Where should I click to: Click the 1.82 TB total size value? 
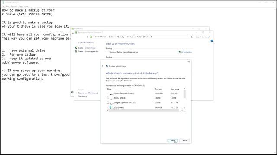pyautogui.click(x=158, y=98)
